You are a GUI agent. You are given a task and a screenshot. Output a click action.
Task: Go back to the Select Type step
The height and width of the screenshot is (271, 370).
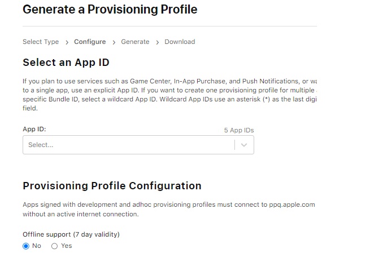tap(41, 42)
